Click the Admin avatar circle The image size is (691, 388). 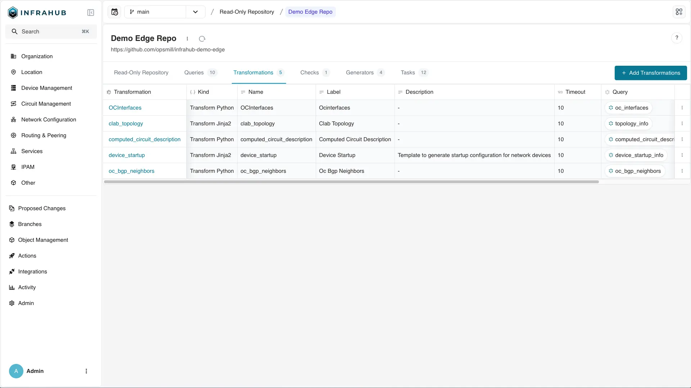point(16,371)
